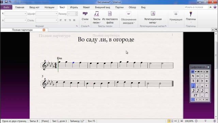This screenshot has width=218, height=123.
Task: Select the title Во саду ли, в огороде
Action: (x=106, y=40)
